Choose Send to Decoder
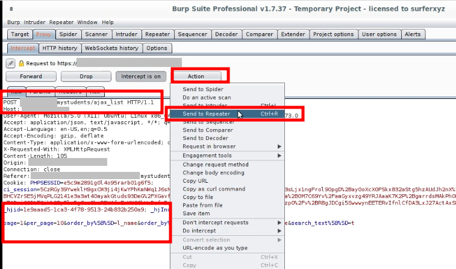Image resolution: width=456 pixels, height=269 pixels. [x=227, y=138]
